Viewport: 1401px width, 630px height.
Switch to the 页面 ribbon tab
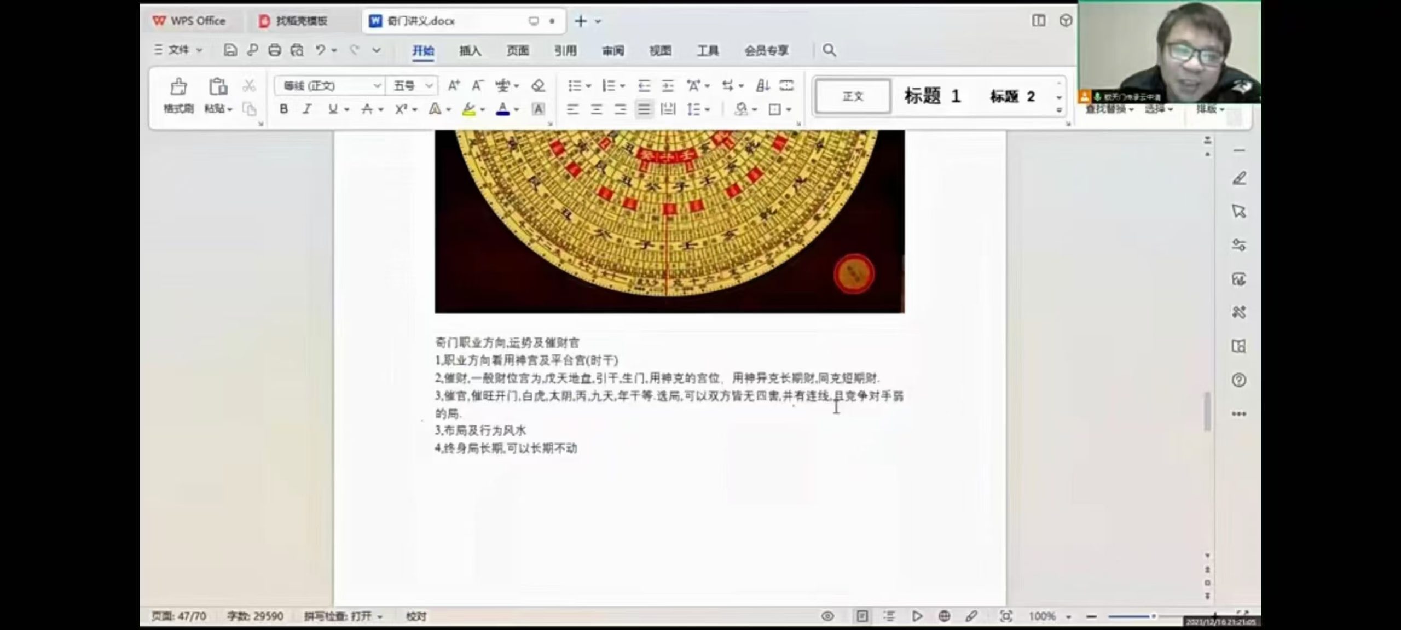[518, 50]
